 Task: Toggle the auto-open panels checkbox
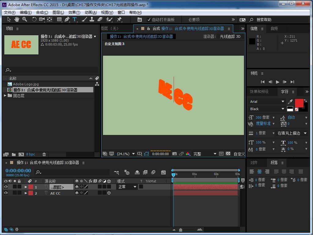[149, 20]
